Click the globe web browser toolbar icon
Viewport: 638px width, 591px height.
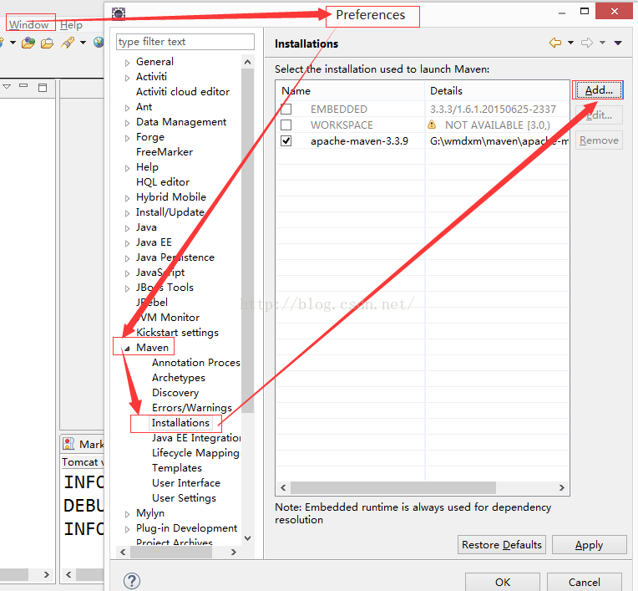[99, 42]
